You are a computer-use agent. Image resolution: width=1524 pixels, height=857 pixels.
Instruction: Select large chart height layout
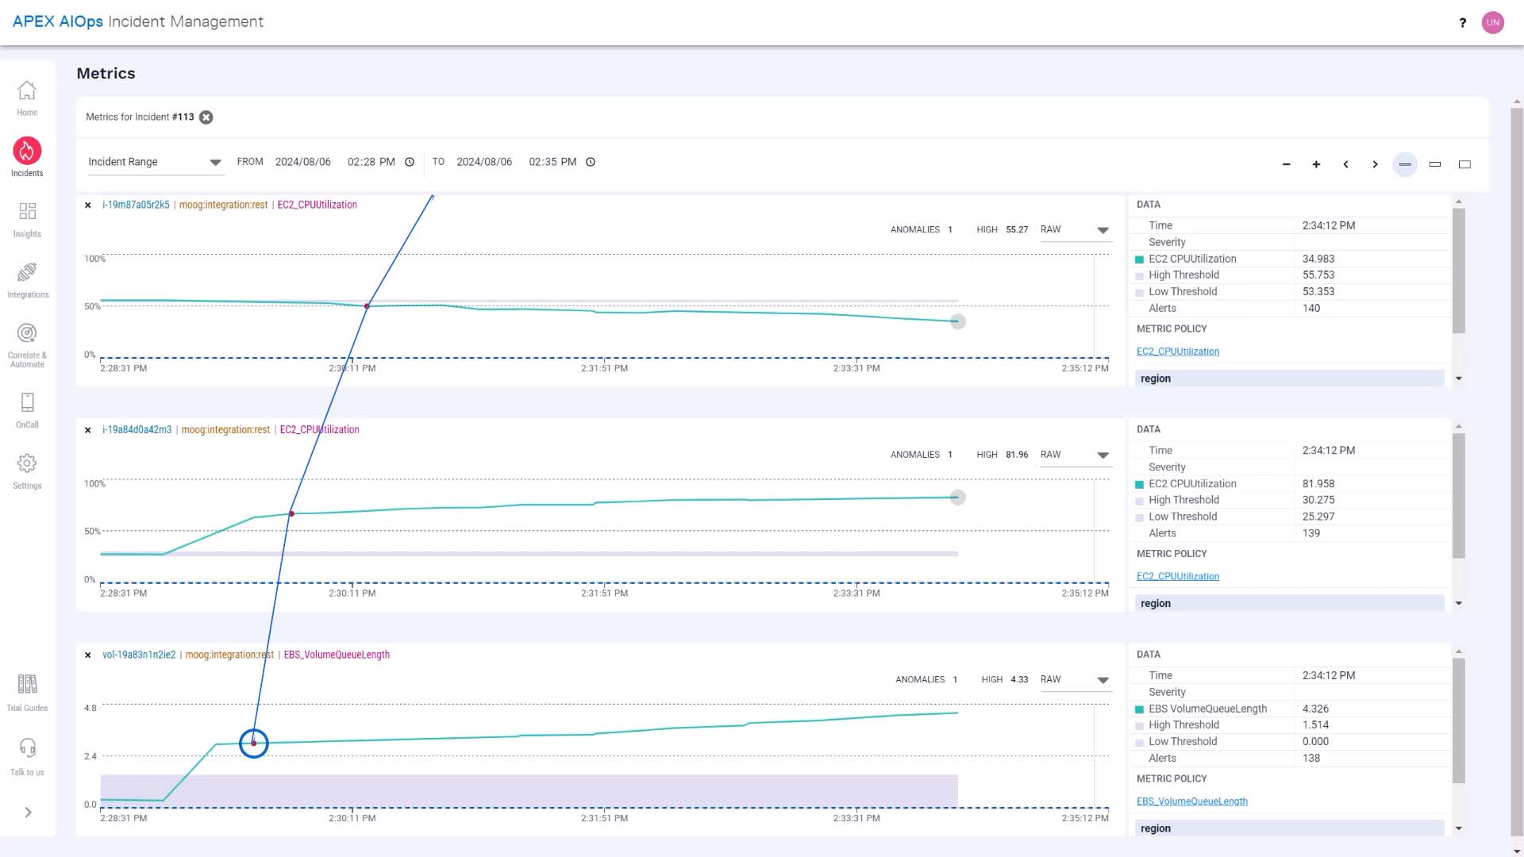1465,164
